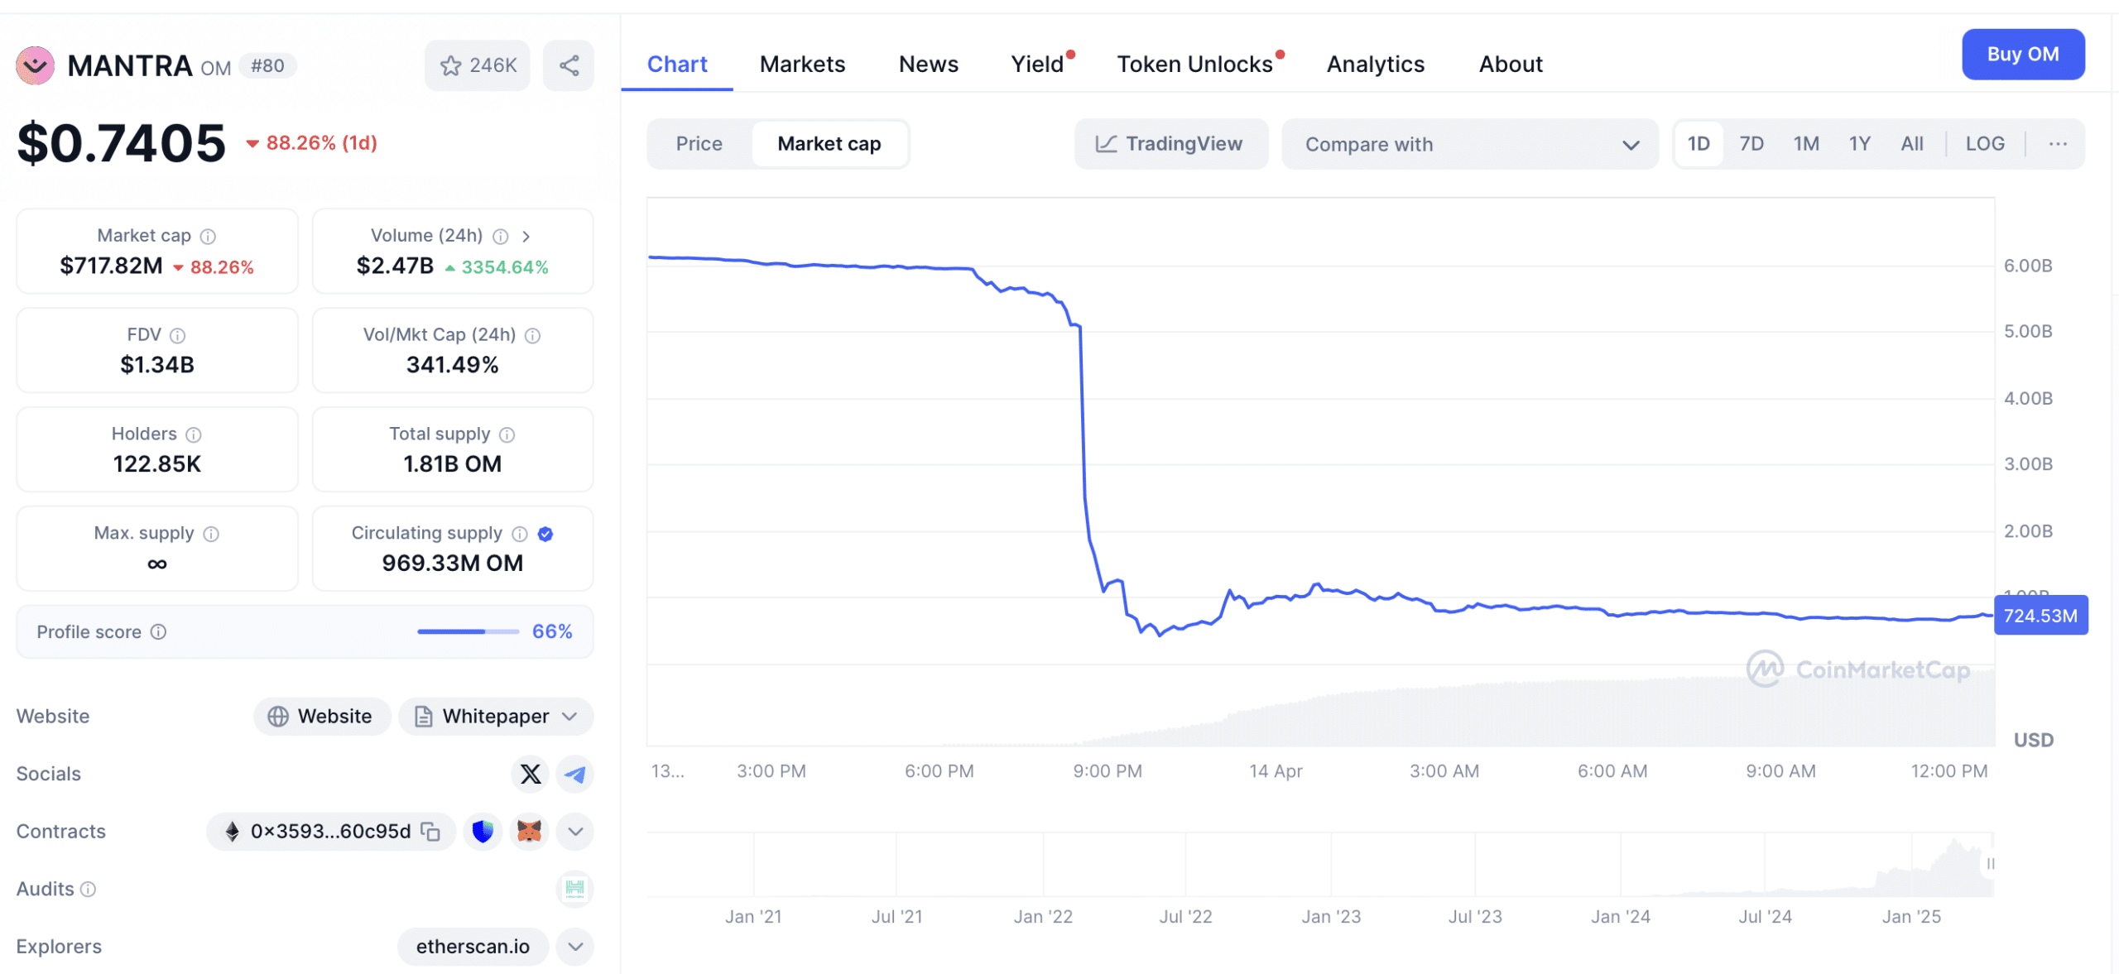The height and width of the screenshot is (974, 2119).
Task: Switch chart to Price view
Action: [699, 144]
